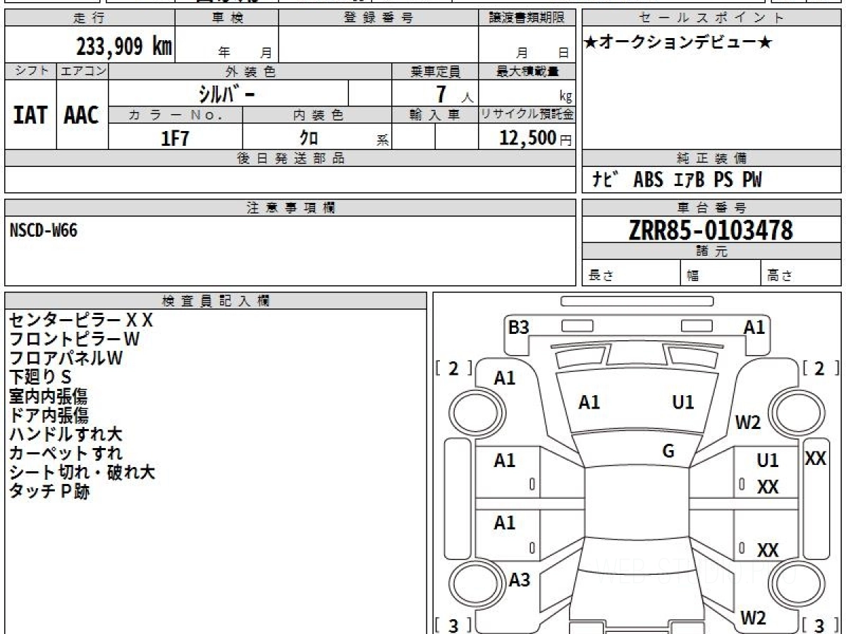This screenshot has width=846, height=634.
Task: Click the リサイクル預託金 header cell
Action: (527, 115)
